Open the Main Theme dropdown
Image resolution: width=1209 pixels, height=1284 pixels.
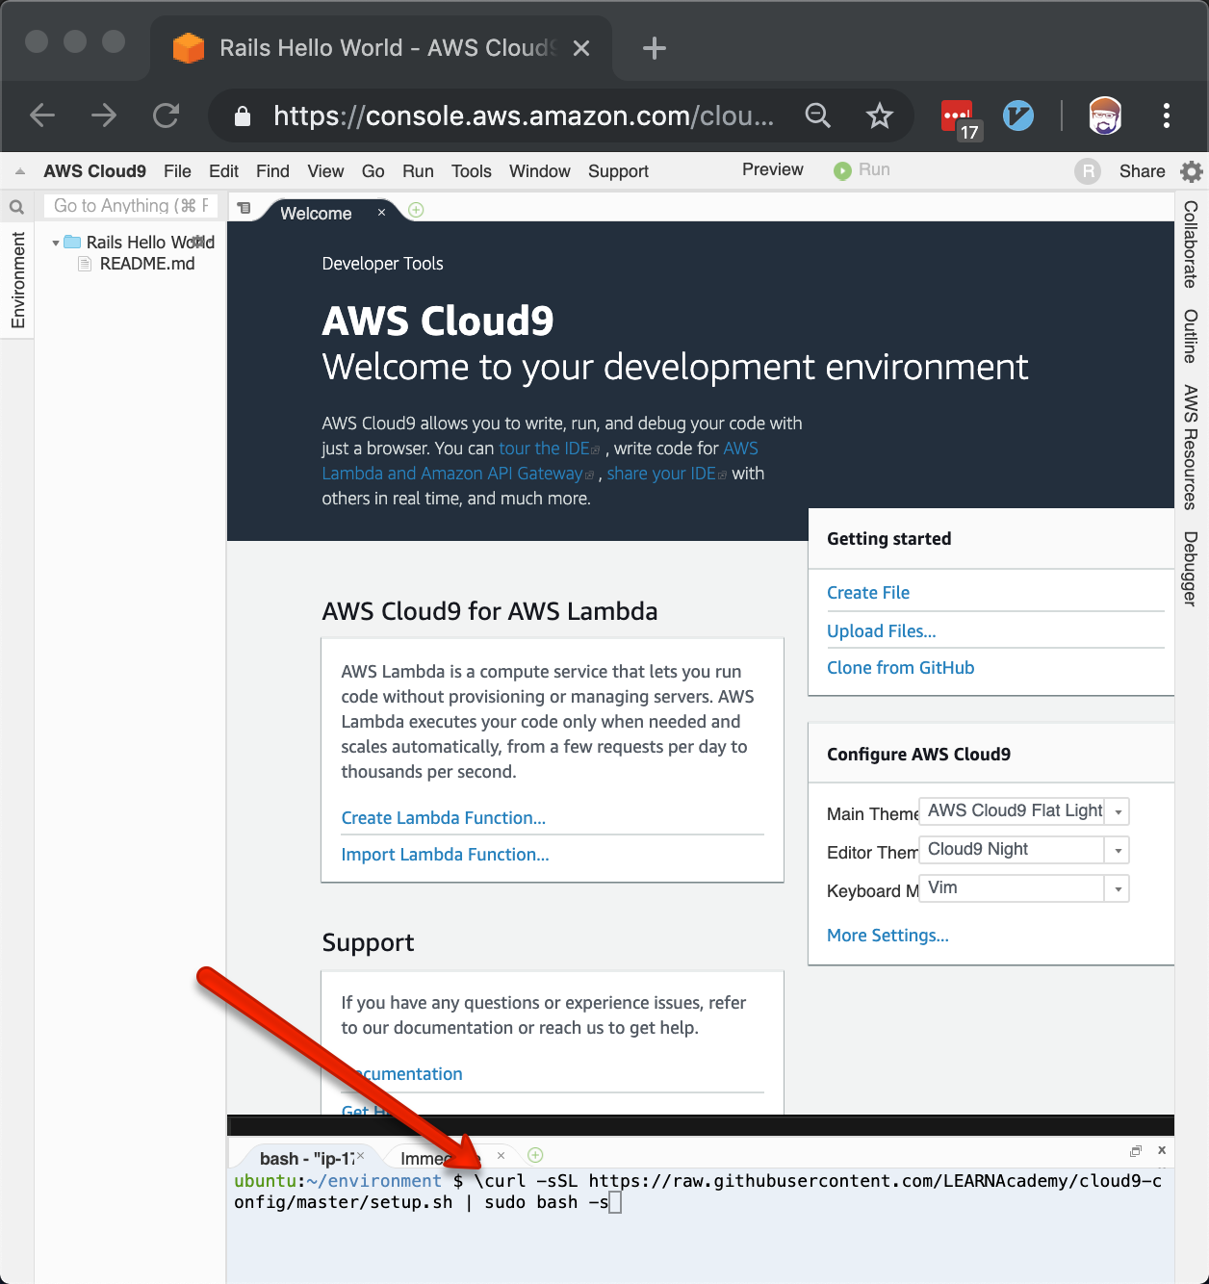1023,811
